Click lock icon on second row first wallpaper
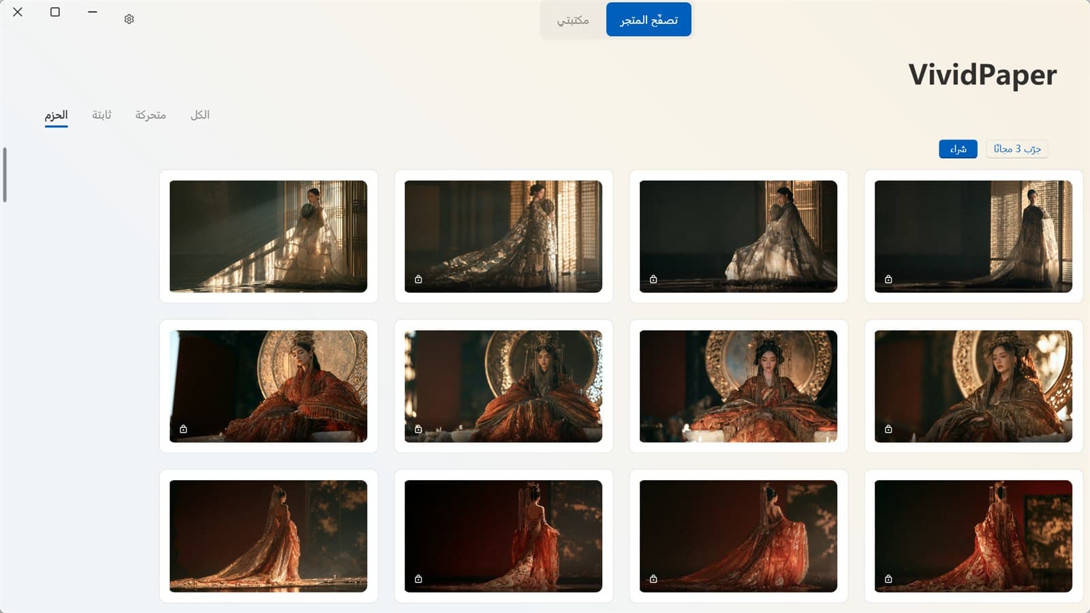 183,429
